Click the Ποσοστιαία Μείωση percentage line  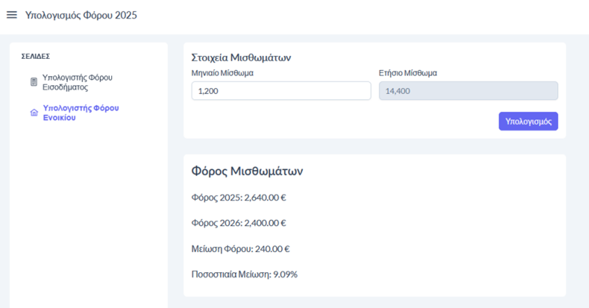pos(244,274)
